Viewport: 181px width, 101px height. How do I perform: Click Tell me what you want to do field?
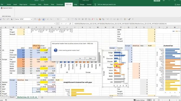(107, 4)
